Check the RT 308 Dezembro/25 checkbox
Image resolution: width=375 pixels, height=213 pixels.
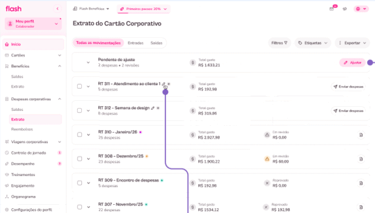click(79, 159)
